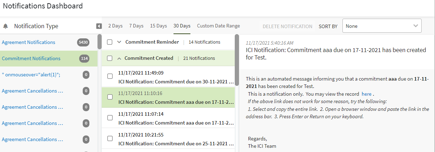Select checkbox for 11/17/2021 11:07:14 notification
435x152 pixels.
point(110,118)
